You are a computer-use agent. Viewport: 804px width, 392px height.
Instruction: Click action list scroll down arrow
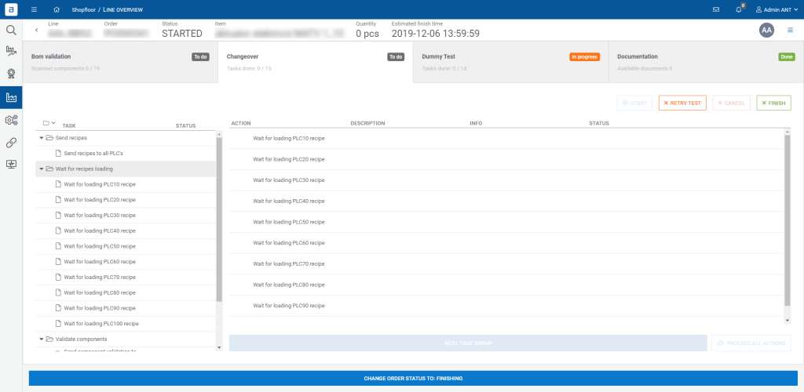(x=788, y=321)
